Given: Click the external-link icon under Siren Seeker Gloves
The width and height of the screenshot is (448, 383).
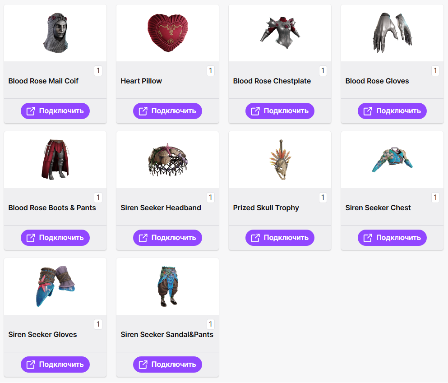Looking at the screenshot, I should pos(31,365).
